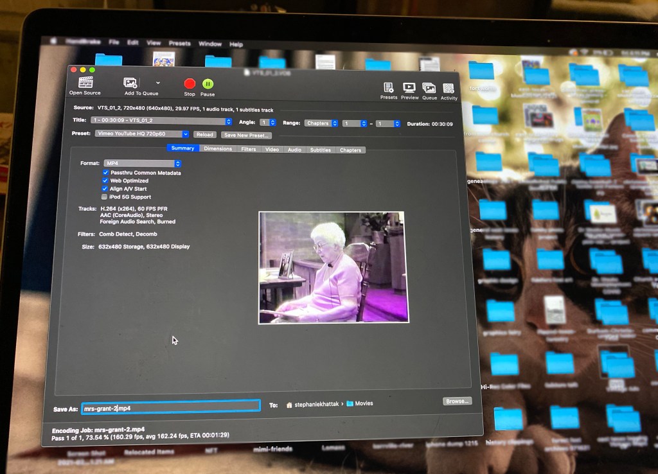The width and height of the screenshot is (658, 474).
Task: Click the Open Source clapperboard icon
Action: pyautogui.click(x=85, y=82)
